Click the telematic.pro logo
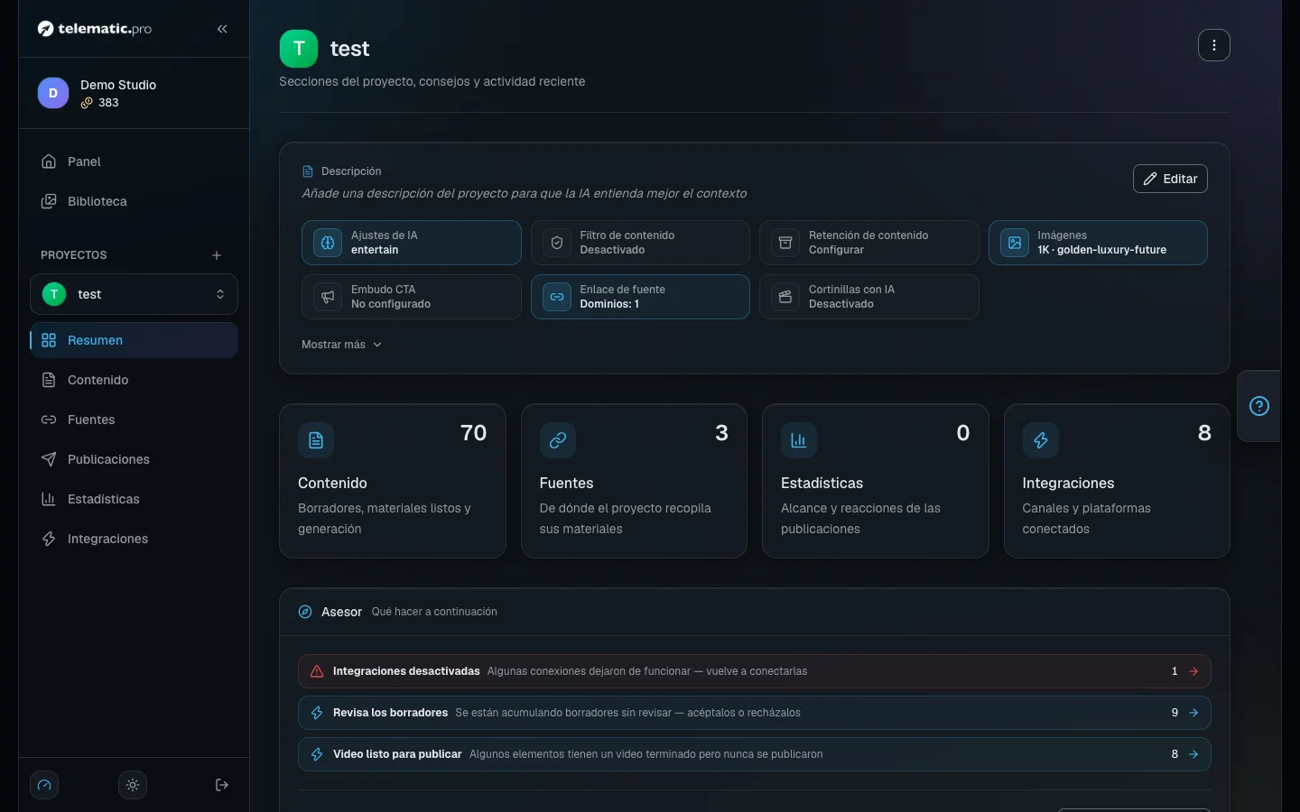 [x=95, y=29]
